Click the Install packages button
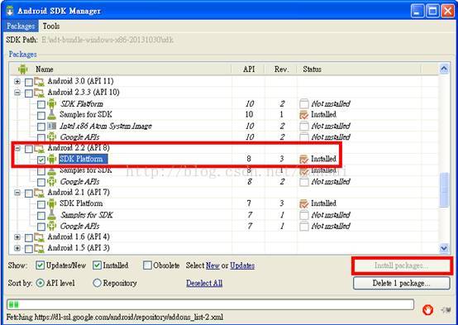This screenshot has width=458, height=325. (401, 265)
